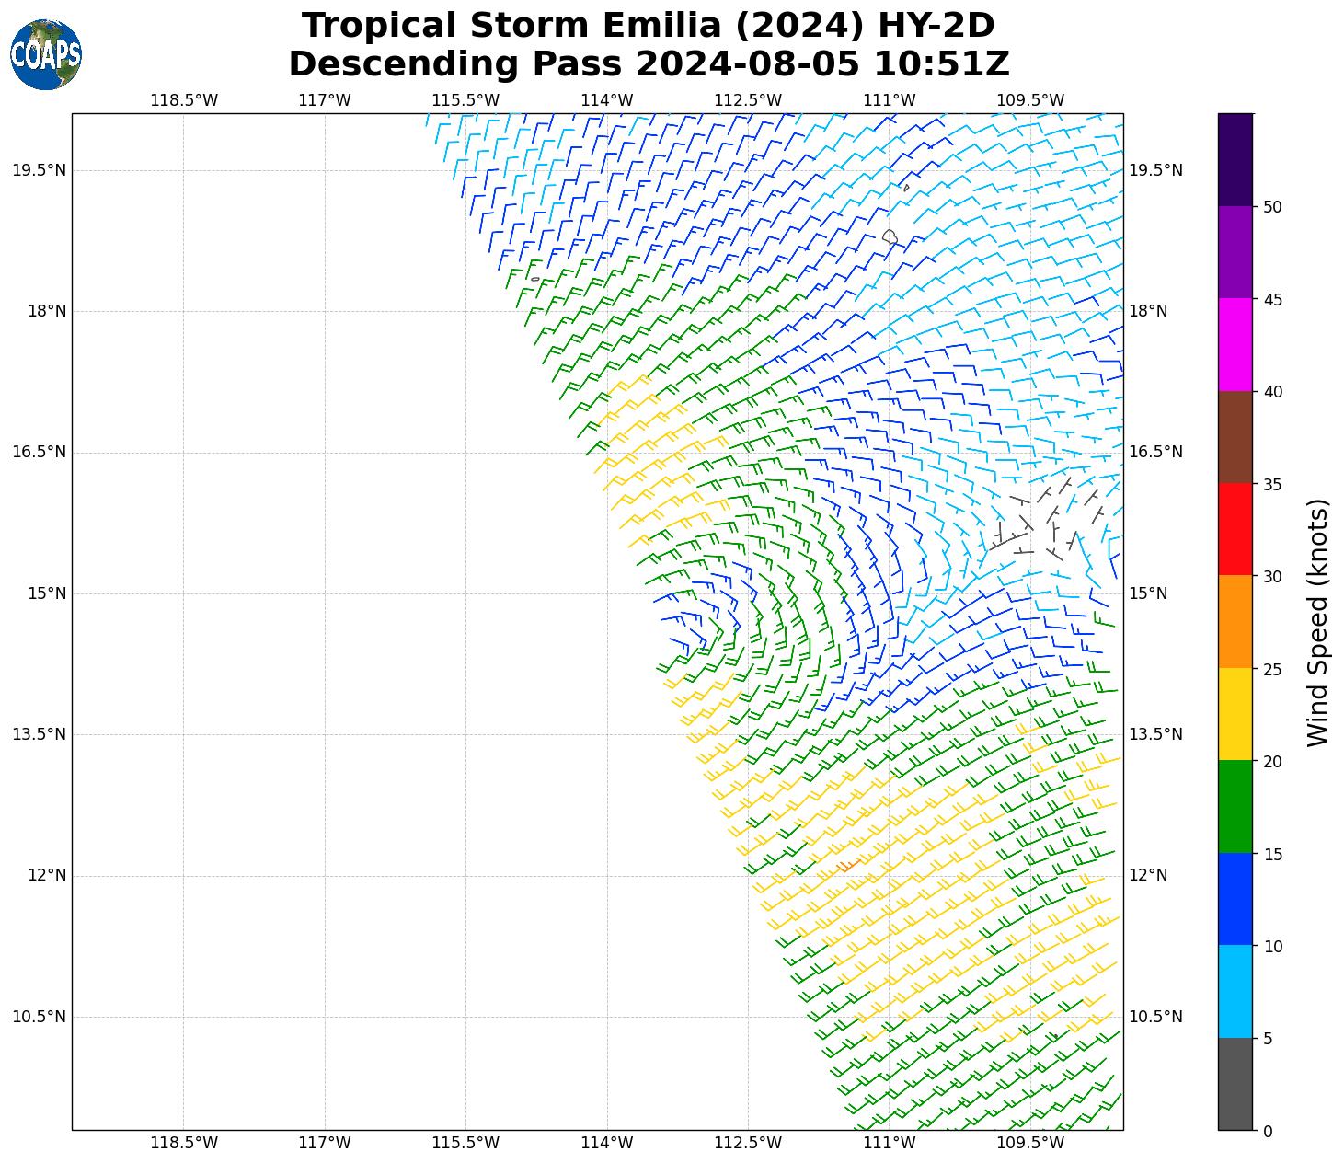This screenshot has height=1163, width=1344.
Task: Click the dark purple top colorbar segment
Action: click(x=1235, y=159)
